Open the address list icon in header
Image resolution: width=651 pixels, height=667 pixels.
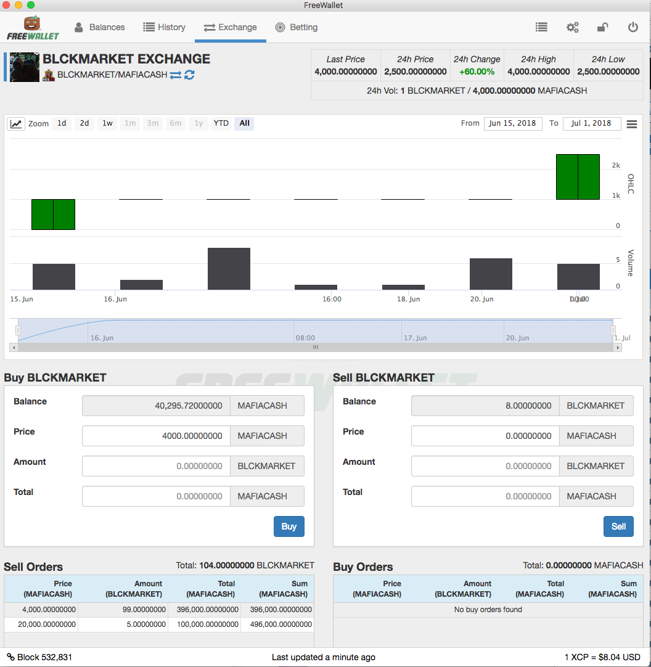tap(541, 27)
